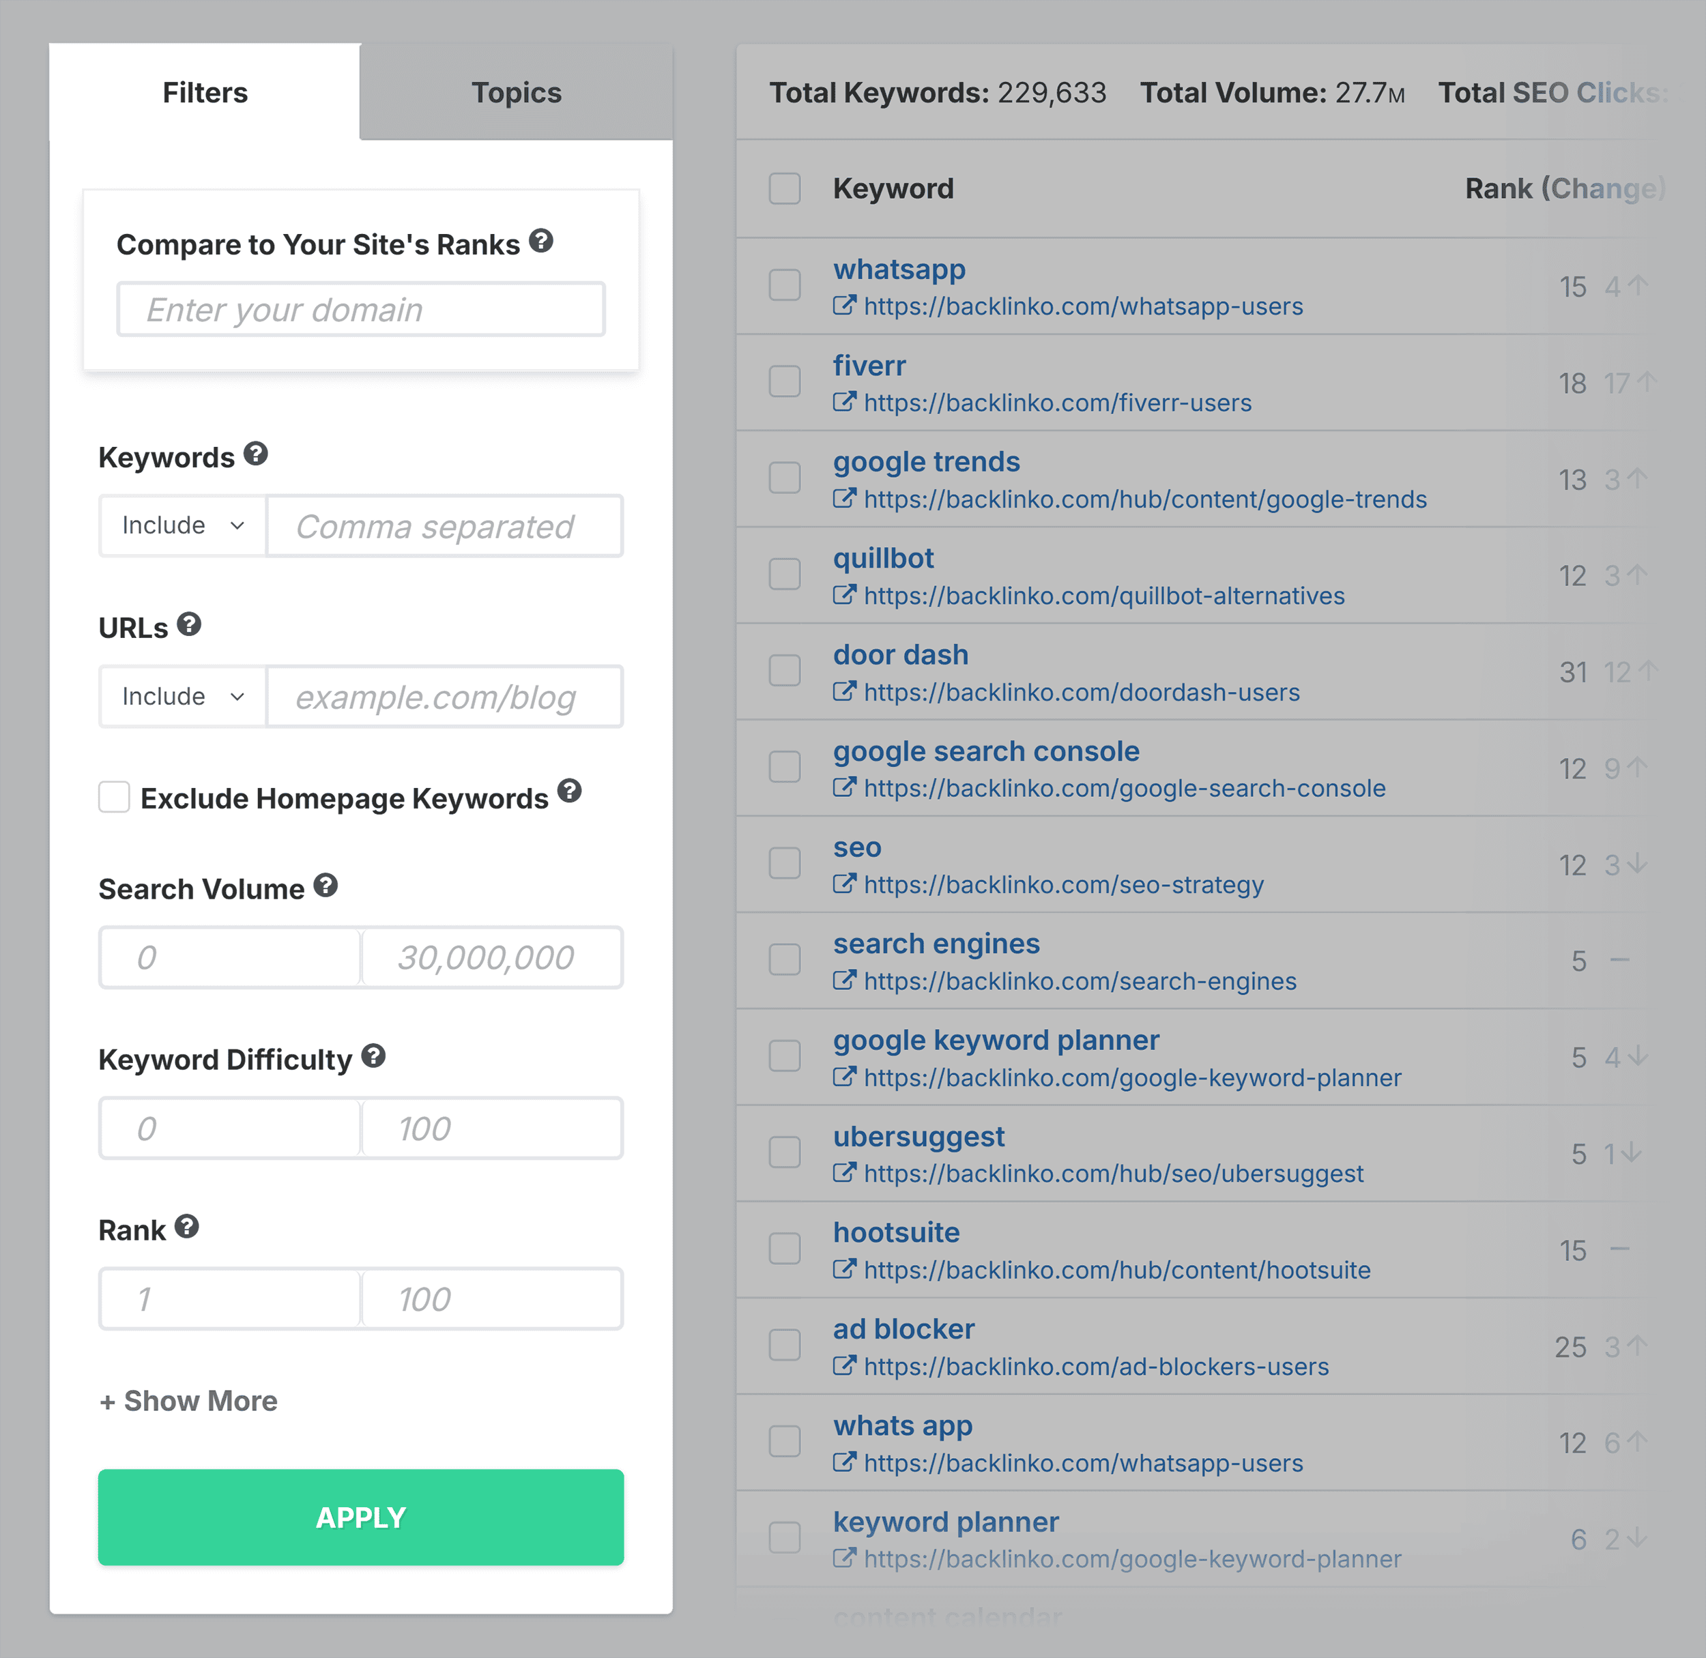
Task: Click Rank maximum field
Action: point(493,1298)
